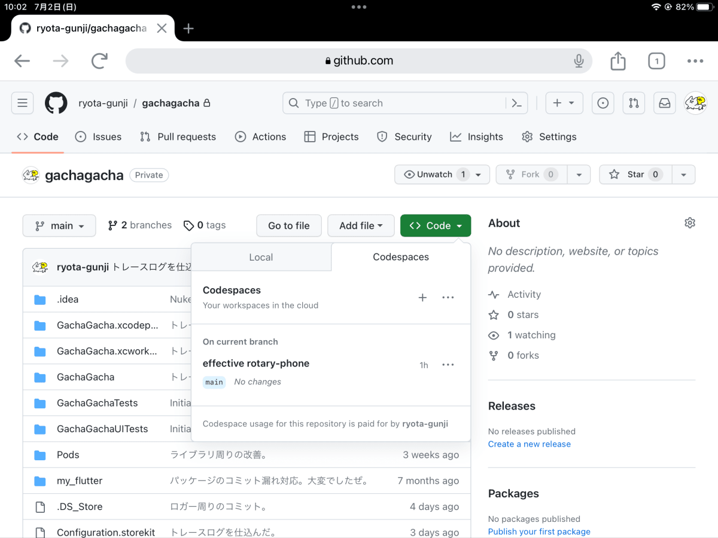Open the command palette icon in search
Viewport: 718px width, 538px height.
[x=517, y=103]
